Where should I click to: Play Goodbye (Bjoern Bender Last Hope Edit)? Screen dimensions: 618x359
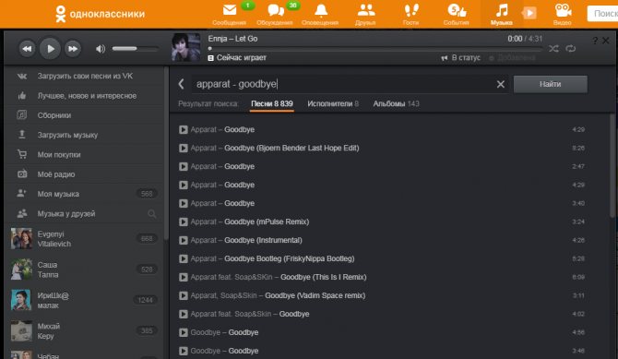click(x=184, y=148)
